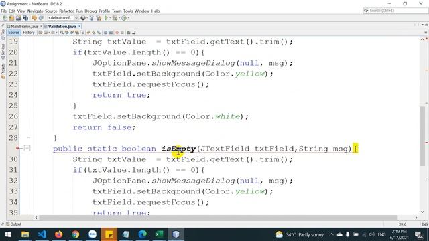Click the Build Project hammer icon
This screenshot has height=241, width=429.
pyautogui.click(x=91, y=18)
